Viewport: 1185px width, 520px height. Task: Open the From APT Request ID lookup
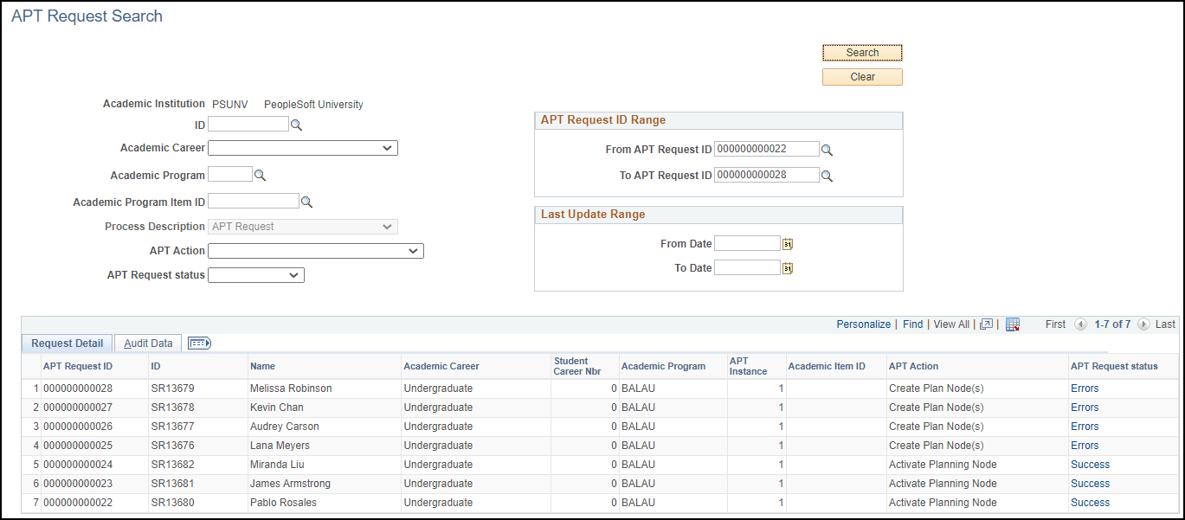point(827,149)
